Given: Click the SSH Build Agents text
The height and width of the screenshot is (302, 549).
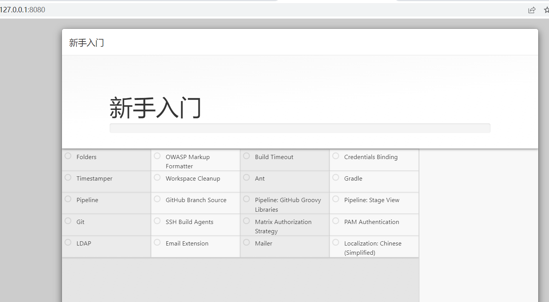Looking at the screenshot, I should click(189, 222).
